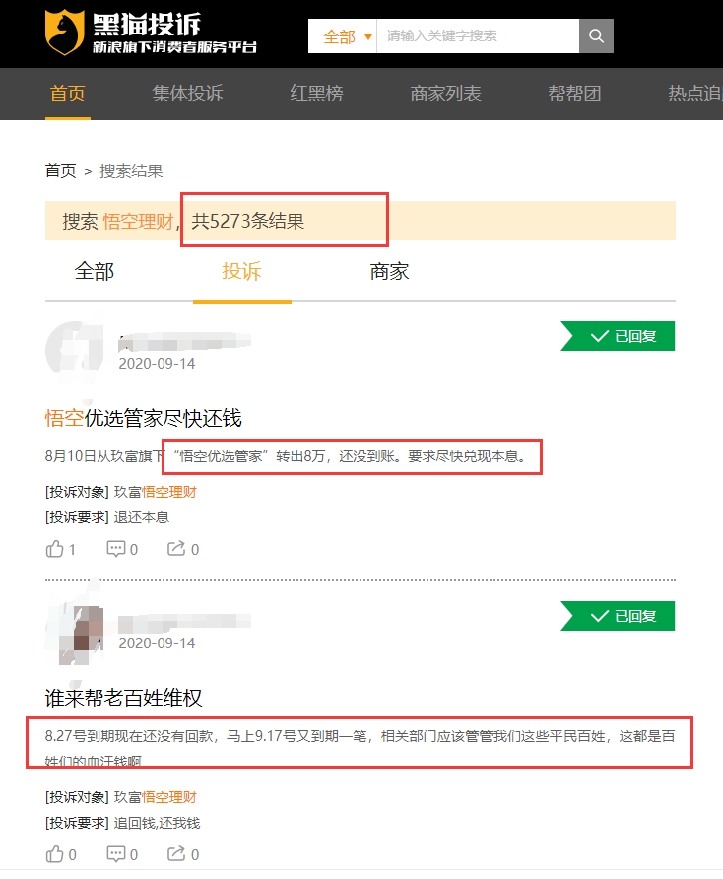This screenshot has height=879, width=723.
Task: Open the 全部 search category dropdown
Action: click(343, 35)
